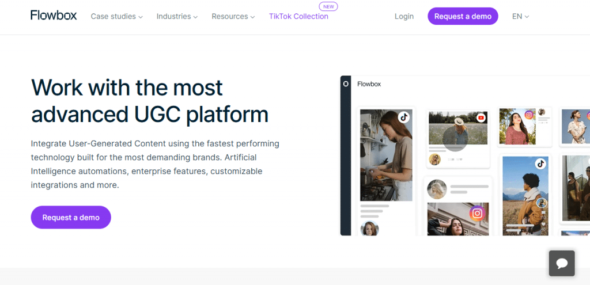This screenshot has height=285, width=590.
Task: Select the man in mountains thumbnail
Action: (524, 196)
